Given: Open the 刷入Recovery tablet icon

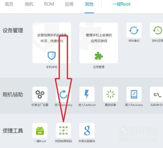Looking at the screenshot, I should 134,94.
